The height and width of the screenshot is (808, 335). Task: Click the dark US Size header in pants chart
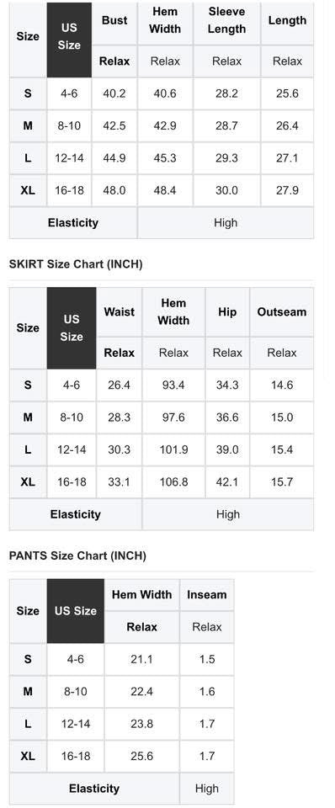[x=75, y=611]
